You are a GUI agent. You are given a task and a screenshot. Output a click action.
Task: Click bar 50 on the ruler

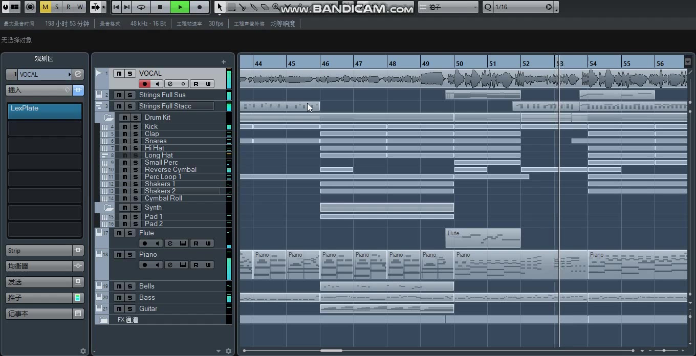click(x=460, y=63)
